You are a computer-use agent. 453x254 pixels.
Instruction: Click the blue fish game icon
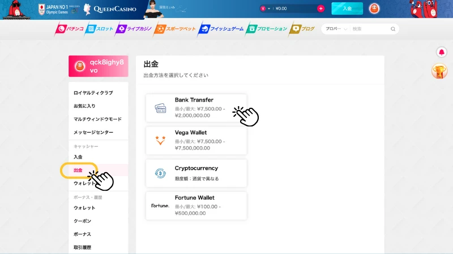click(x=204, y=29)
